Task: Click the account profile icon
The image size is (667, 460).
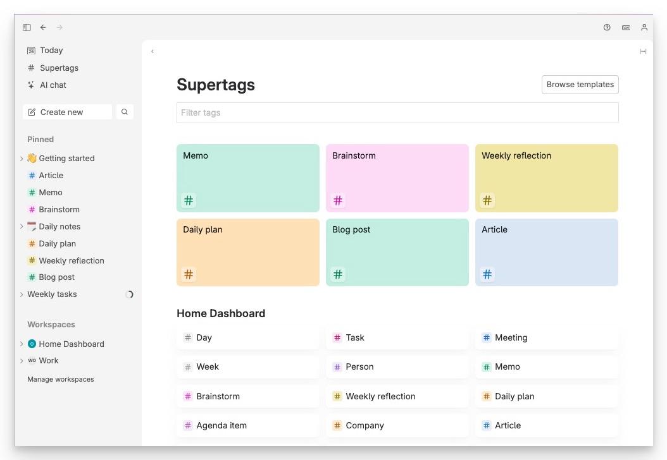Action: click(x=644, y=27)
